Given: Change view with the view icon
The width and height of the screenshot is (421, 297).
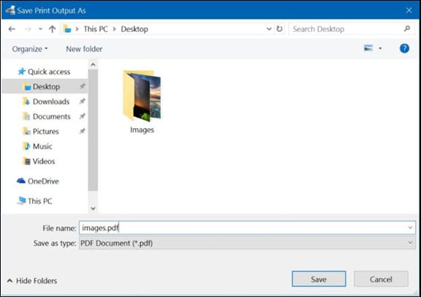Looking at the screenshot, I should coord(368,48).
